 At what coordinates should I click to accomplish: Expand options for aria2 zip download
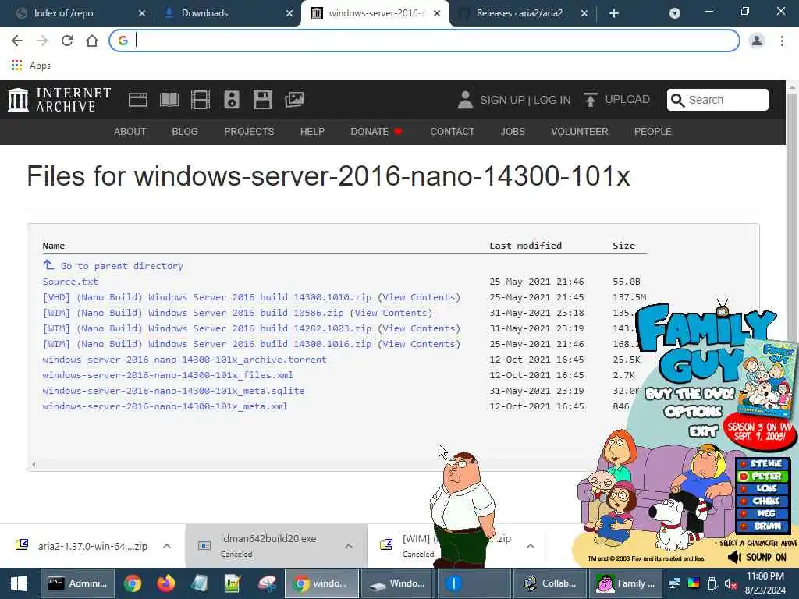[x=167, y=546]
